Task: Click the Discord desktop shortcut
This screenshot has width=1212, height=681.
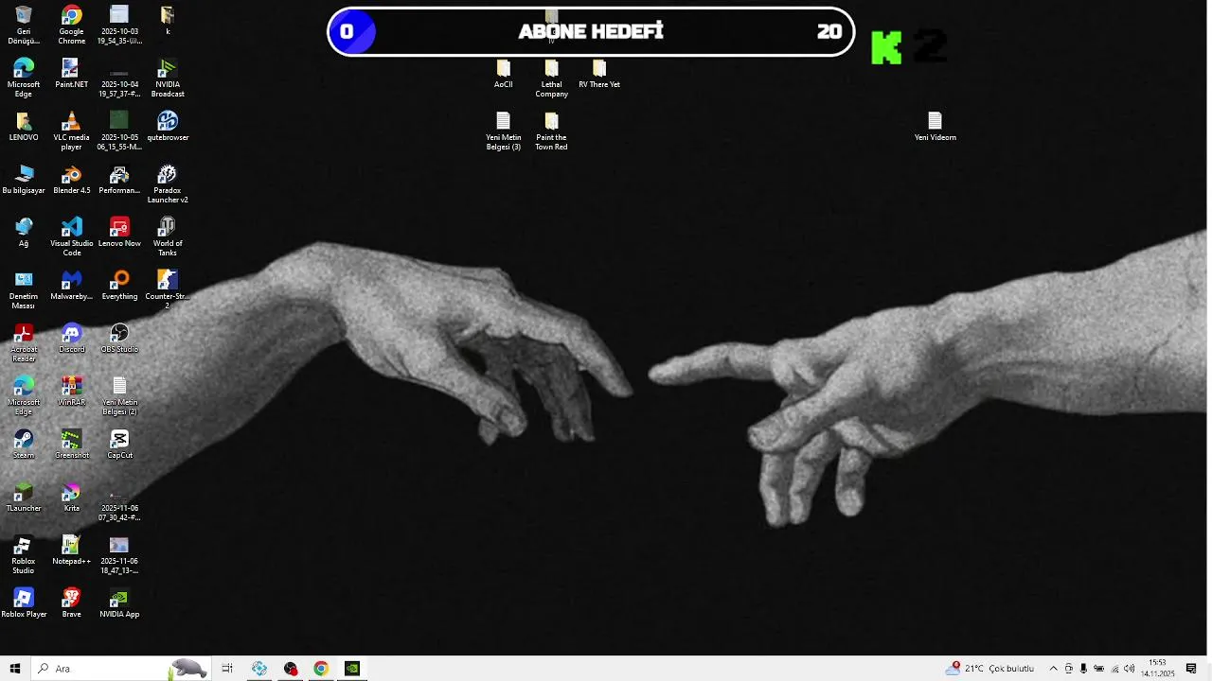Action: (72, 339)
